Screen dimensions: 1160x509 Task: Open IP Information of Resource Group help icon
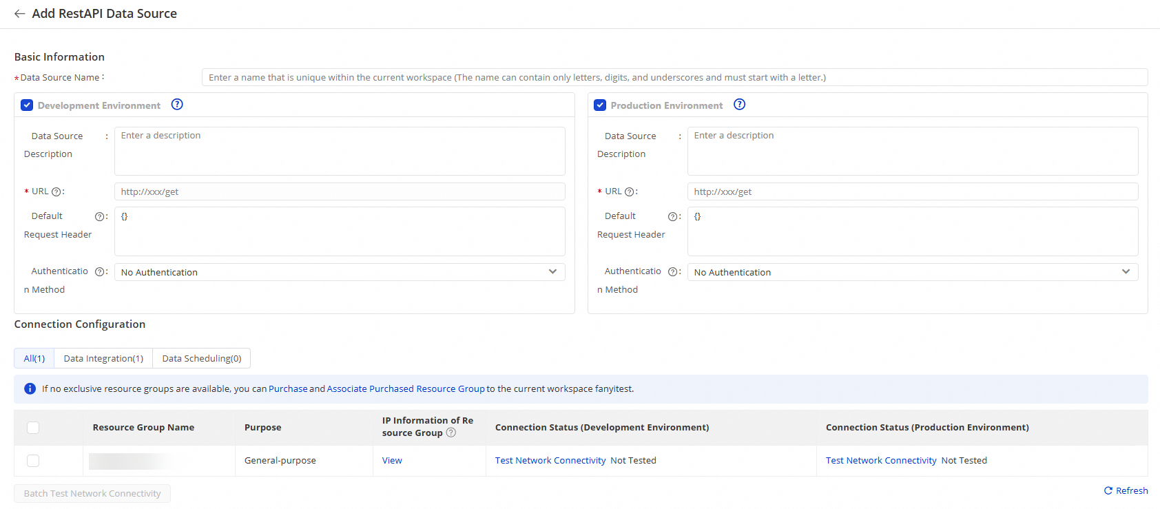click(451, 433)
